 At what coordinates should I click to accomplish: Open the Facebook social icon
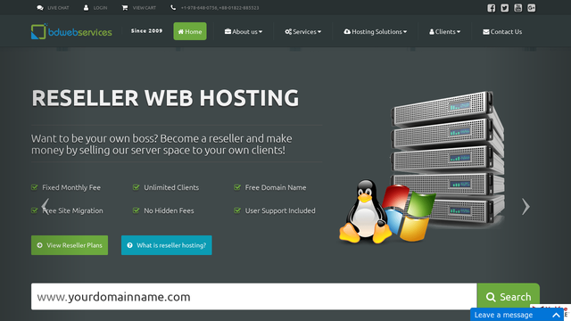(x=491, y=8)
